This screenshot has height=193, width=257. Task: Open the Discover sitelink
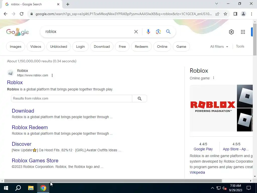(x=22, y=144)
